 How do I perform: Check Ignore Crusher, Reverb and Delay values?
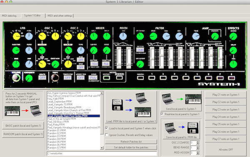tap(107, 135)
